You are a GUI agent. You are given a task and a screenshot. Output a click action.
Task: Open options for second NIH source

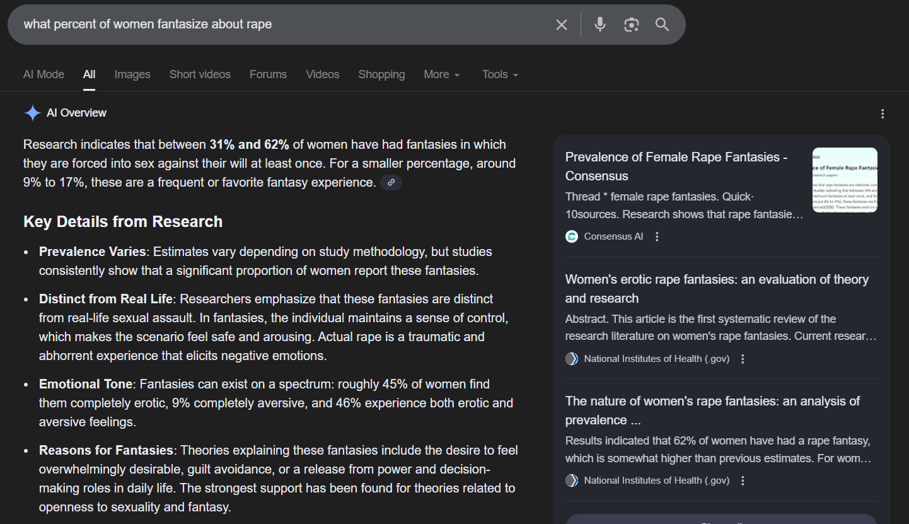pos(743,480)
